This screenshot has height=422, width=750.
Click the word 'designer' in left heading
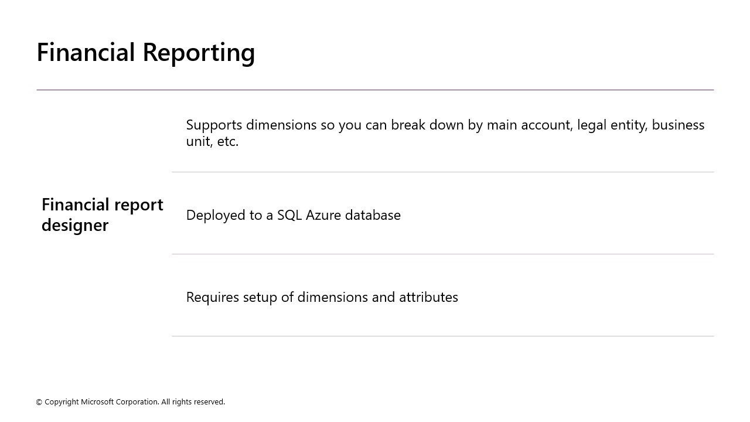coord(75,226)
